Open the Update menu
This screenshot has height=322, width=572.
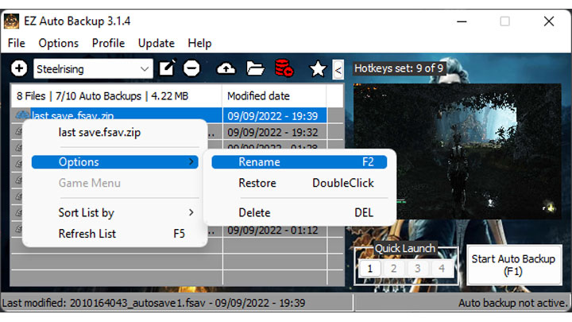tap(157, 43)
